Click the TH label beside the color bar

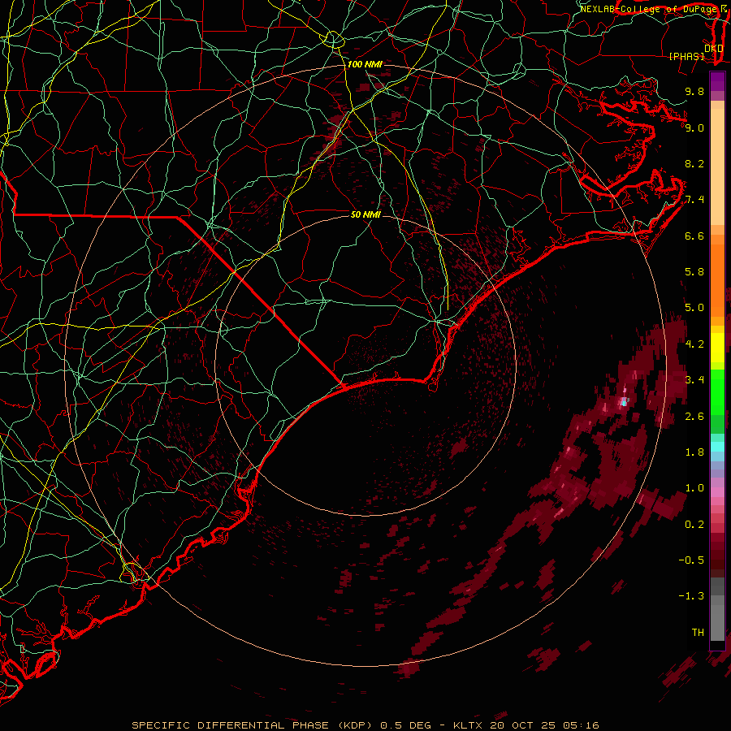click(698, 632)
